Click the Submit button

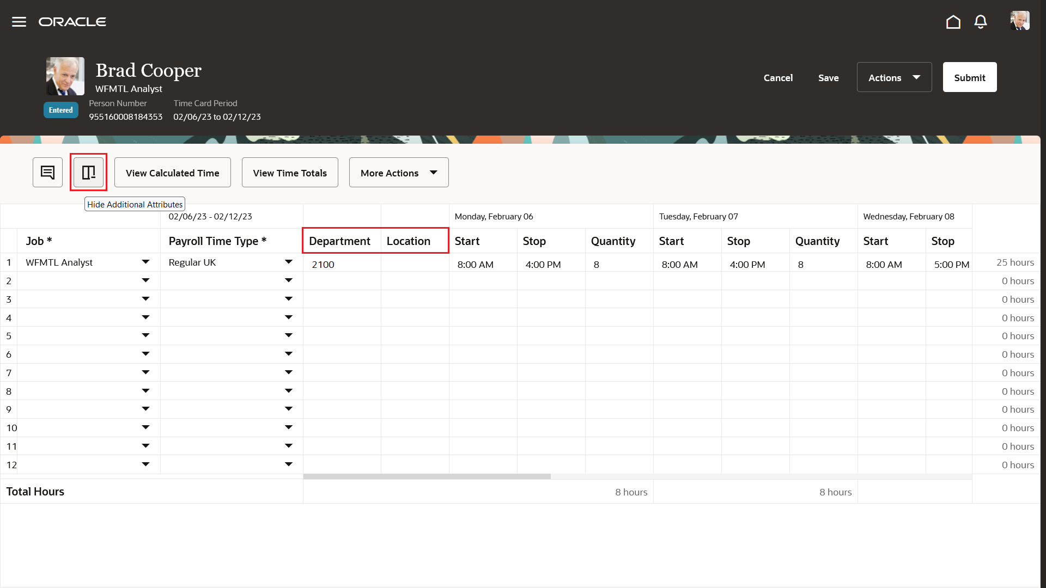click(969, 77)
